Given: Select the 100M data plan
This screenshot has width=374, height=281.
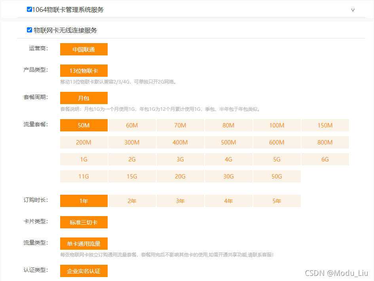Looking at the screenshot, I should pos(277,125).
